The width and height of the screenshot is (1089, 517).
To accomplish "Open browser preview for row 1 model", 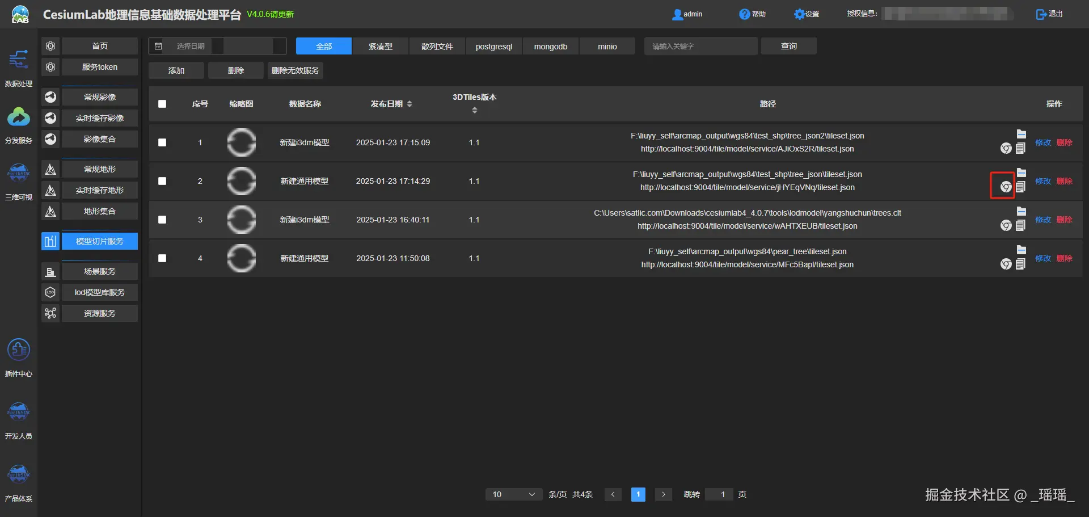I will [1006, 148].
